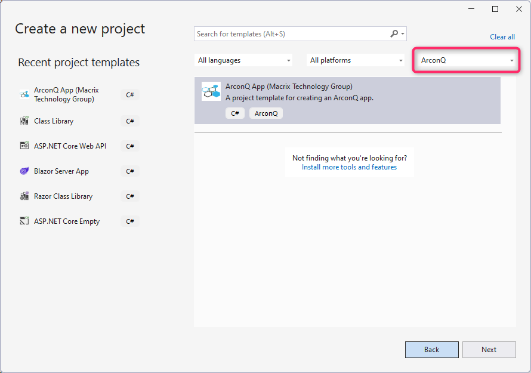This screenshot has height=373, width=531.
Task: Click the C# badge next to ASP.NET Core Empty
Action: [130, 221]
